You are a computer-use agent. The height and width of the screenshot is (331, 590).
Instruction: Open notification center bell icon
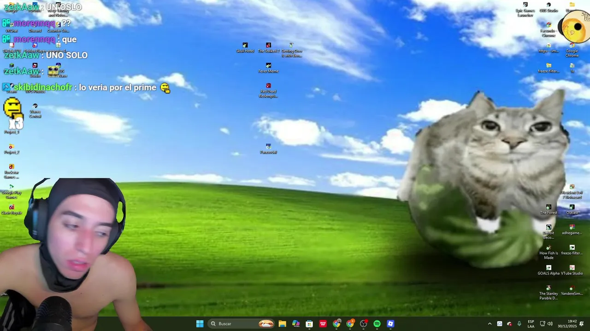[x=582, y=324]
